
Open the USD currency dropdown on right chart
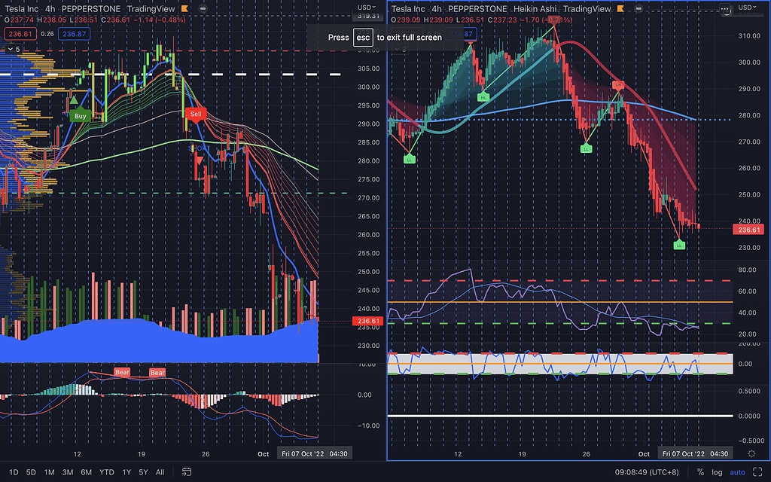(747, 8)
